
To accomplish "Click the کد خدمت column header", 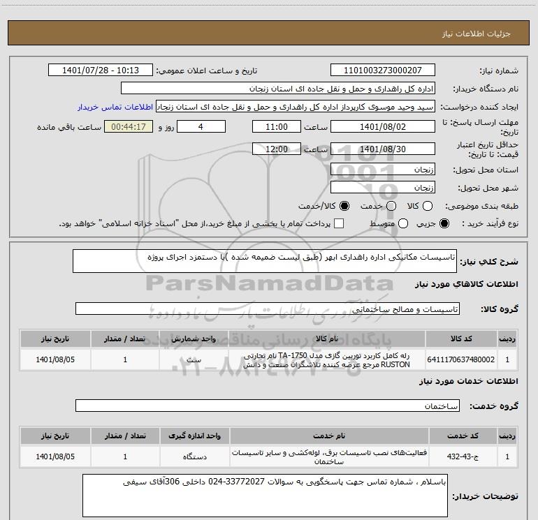I will pos(463,436).
